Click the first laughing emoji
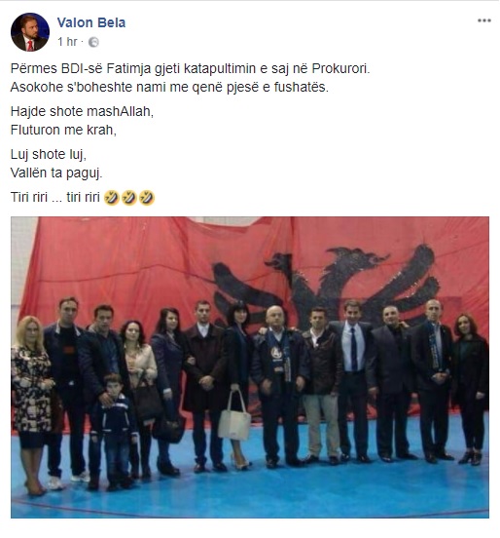 (x=111, y=198)
